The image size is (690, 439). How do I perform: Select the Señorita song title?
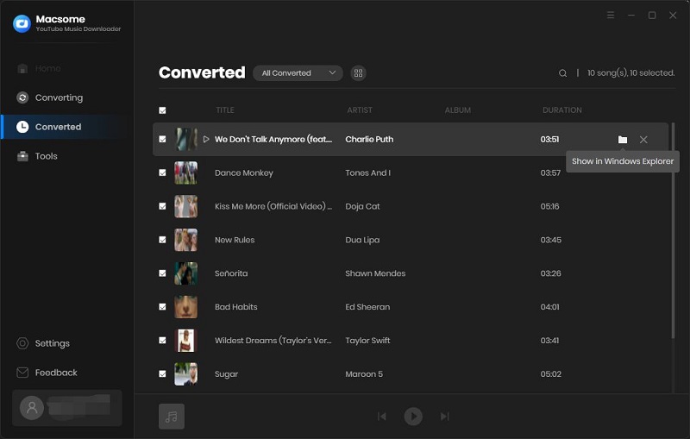tap(231, 273)
